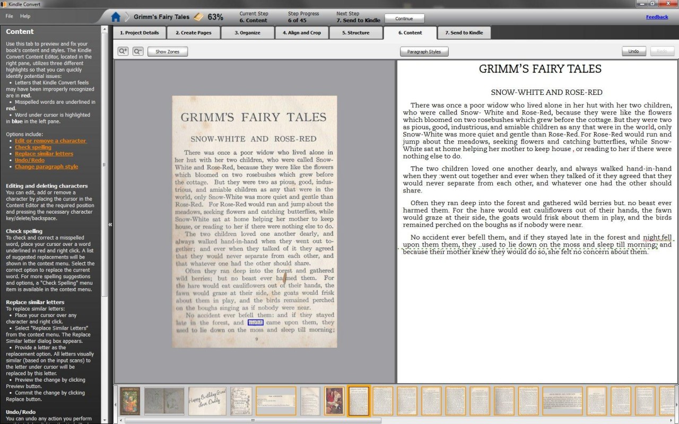The image size is (679, 424).
Task: Collapse the left help pane with the « handle
Action: tap(110, 225)
